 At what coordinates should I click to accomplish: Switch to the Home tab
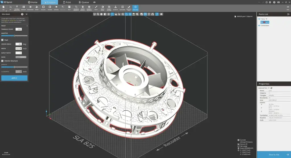point(33,2)
